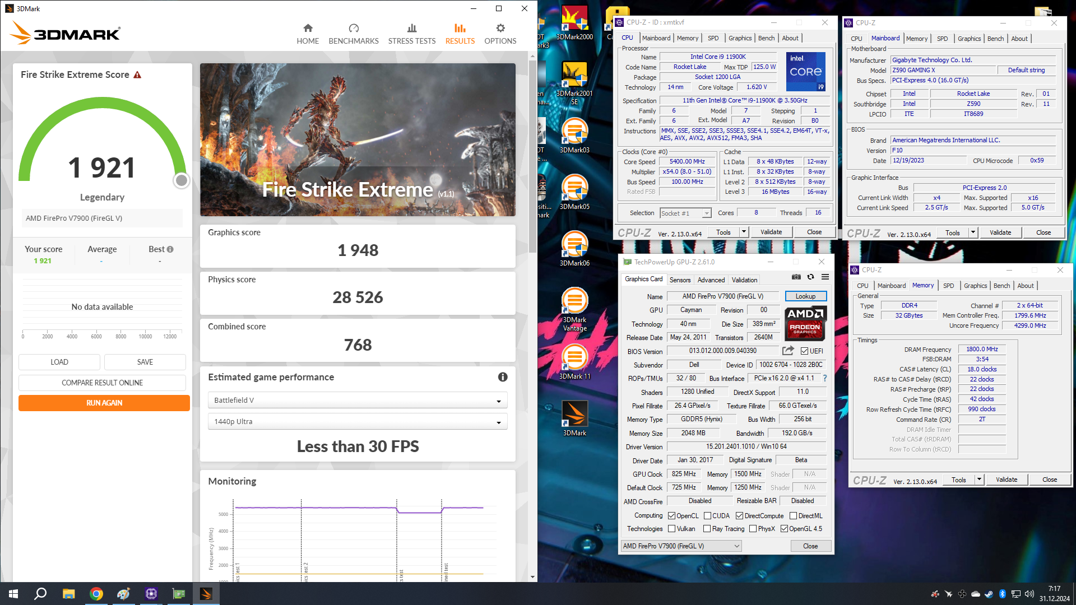Toggle the OpenGL 4.5 checkbox

784,529
